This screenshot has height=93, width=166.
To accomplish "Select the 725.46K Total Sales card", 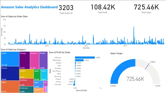I will [146, 9].
